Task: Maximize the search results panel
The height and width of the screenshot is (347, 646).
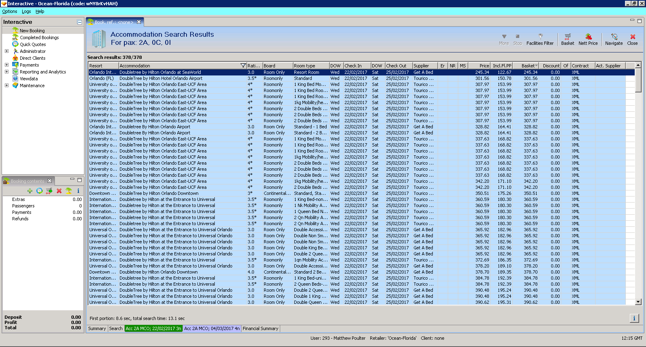Action: [640, 21]
